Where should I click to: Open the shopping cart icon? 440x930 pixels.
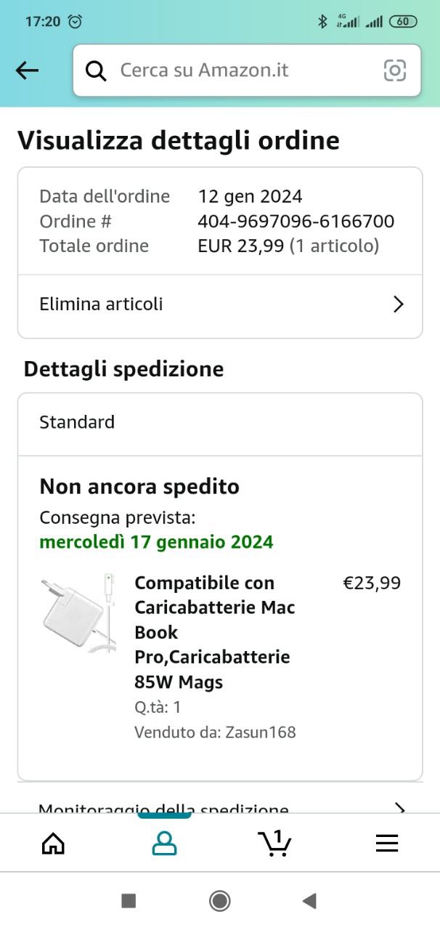click(274, 843)
